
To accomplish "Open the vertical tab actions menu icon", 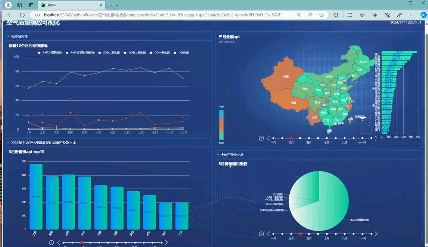I will point(31,5).
